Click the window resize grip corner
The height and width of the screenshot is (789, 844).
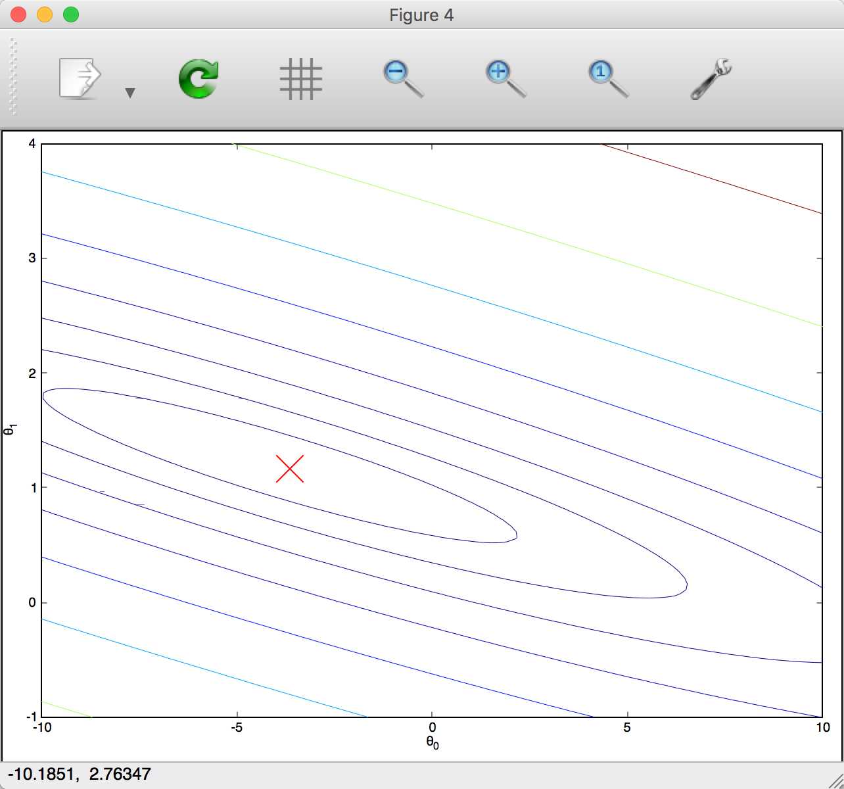point(835,780)
